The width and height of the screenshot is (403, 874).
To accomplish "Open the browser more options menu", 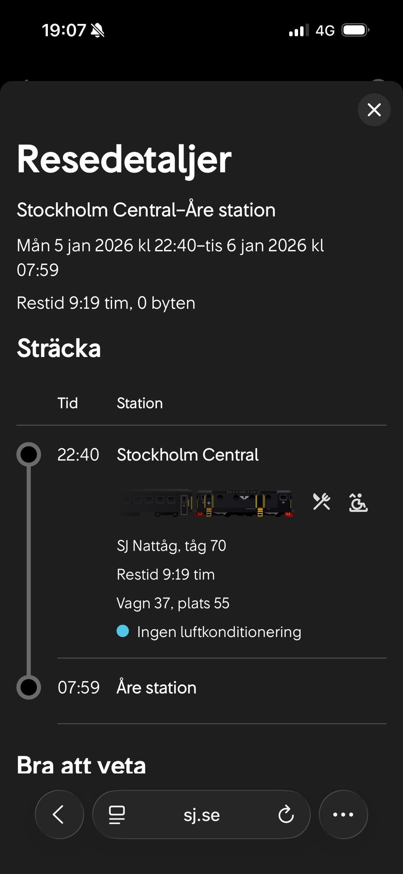I will click(343, 814).
